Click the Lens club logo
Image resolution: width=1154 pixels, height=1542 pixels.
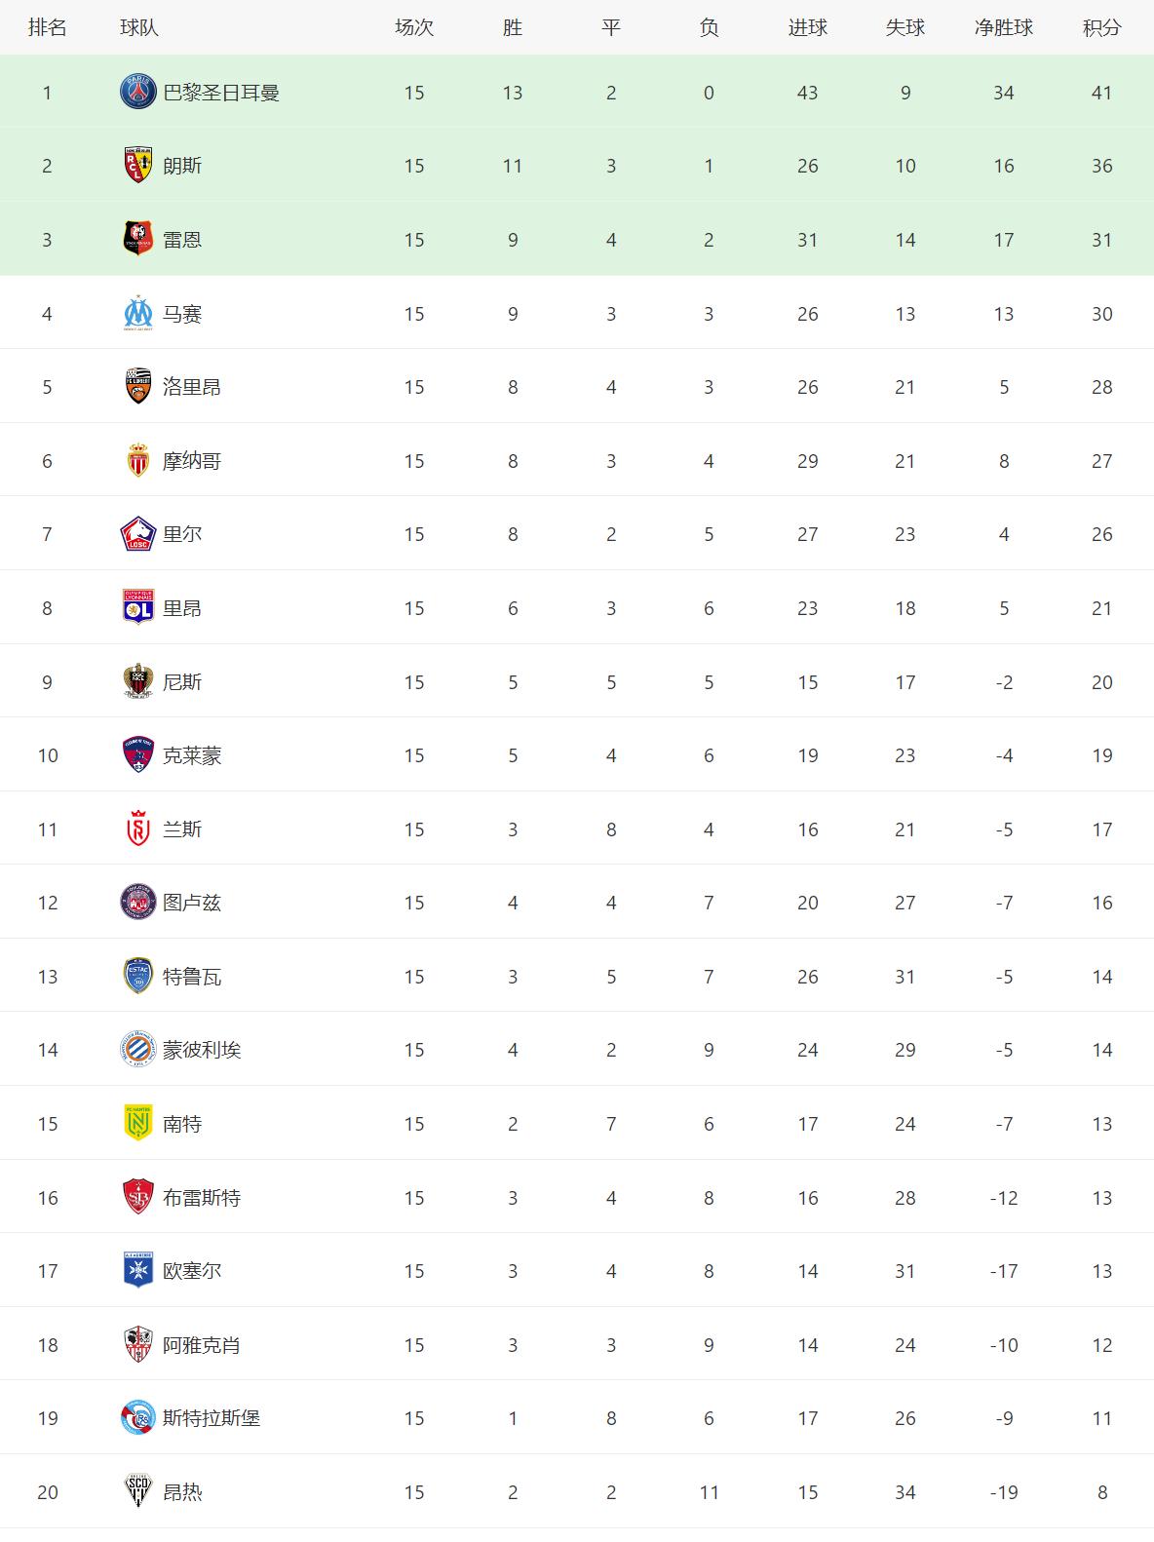(x=137, y=166)
